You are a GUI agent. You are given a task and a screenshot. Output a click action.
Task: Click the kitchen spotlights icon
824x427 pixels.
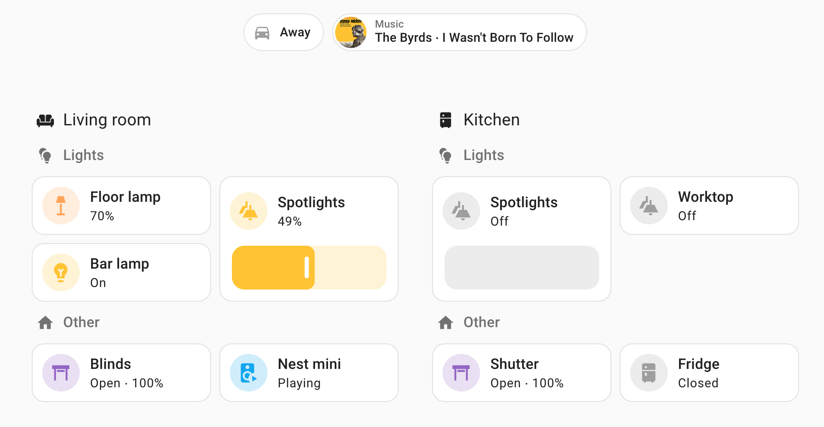pyautogui.click(x=461, y=211)
